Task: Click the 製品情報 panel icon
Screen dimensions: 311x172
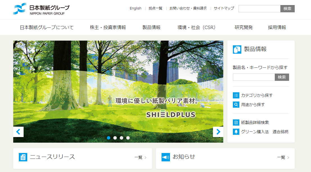Action: pos(237,50)
